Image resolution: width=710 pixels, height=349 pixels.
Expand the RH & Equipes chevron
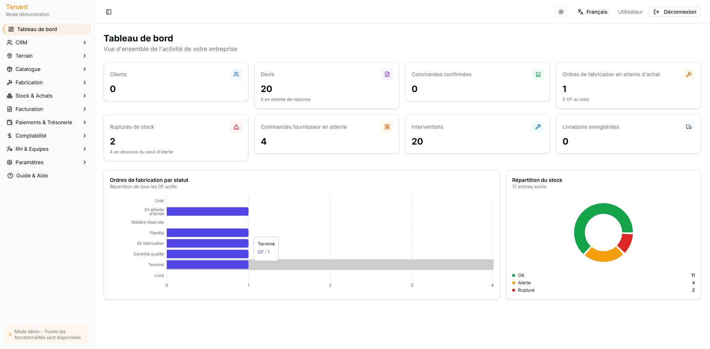85,149
